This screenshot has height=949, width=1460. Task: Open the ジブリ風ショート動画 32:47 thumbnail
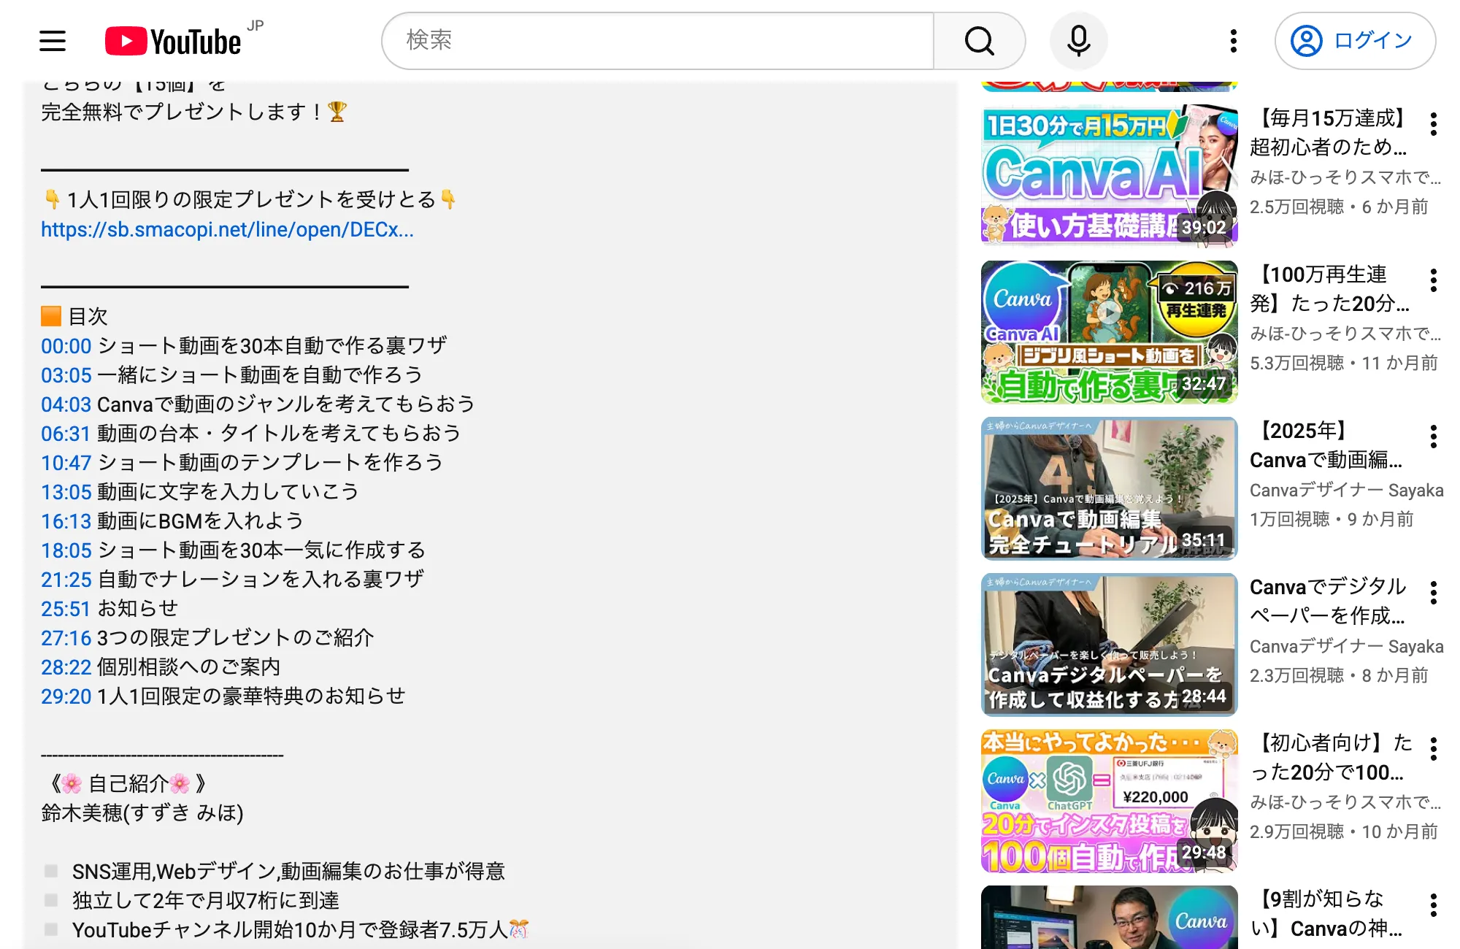pos(1110,332)
